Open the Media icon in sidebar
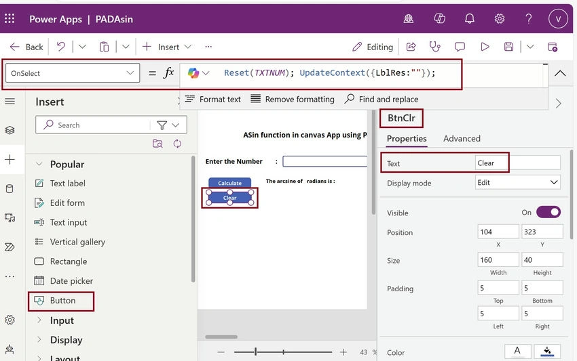This screenshot has width=577, height=361. (x=10, y=218)
